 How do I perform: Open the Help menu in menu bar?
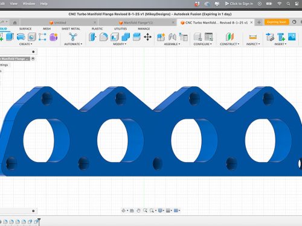(x=43, y=4)
